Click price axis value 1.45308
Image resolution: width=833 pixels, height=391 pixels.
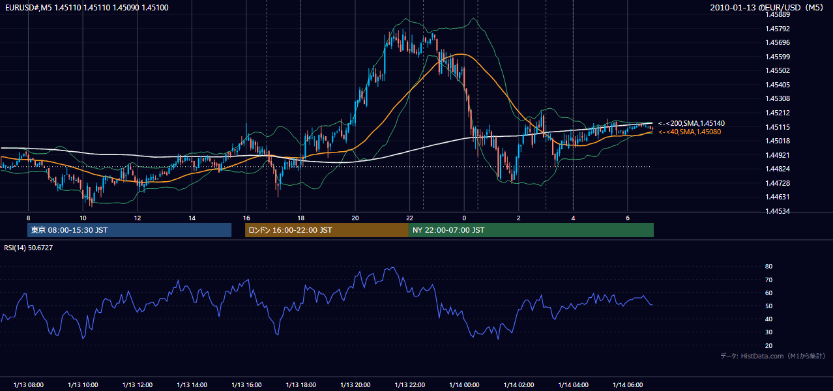coord(778,99)
